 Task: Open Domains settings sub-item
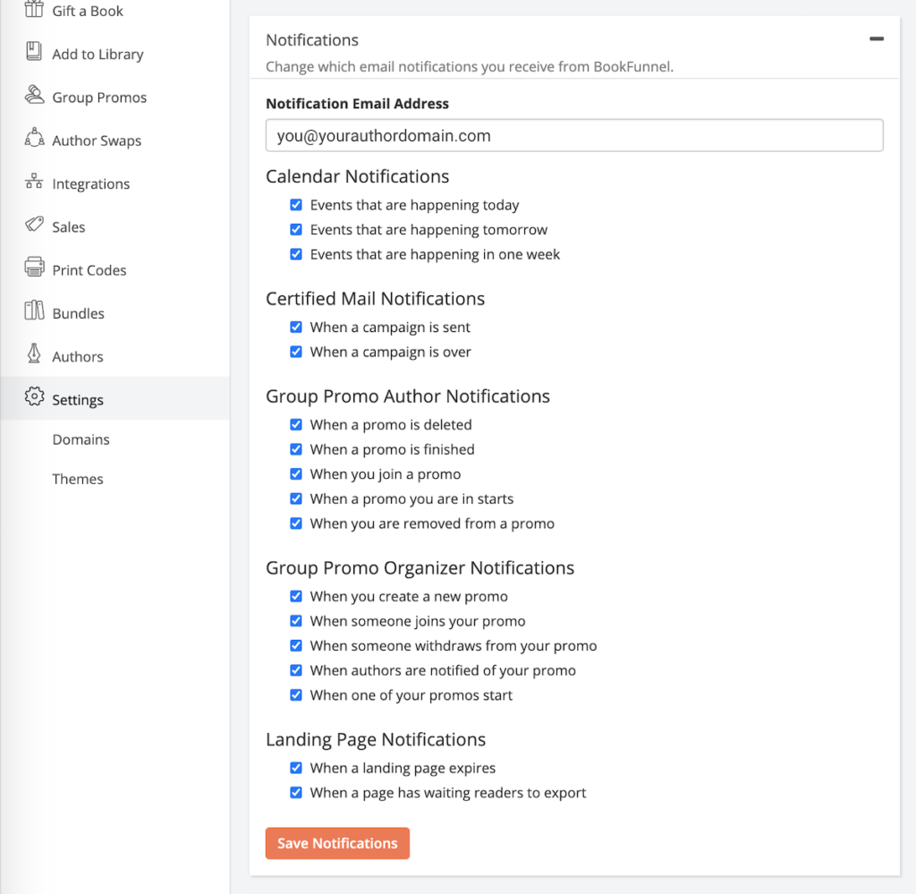[81, 439]
